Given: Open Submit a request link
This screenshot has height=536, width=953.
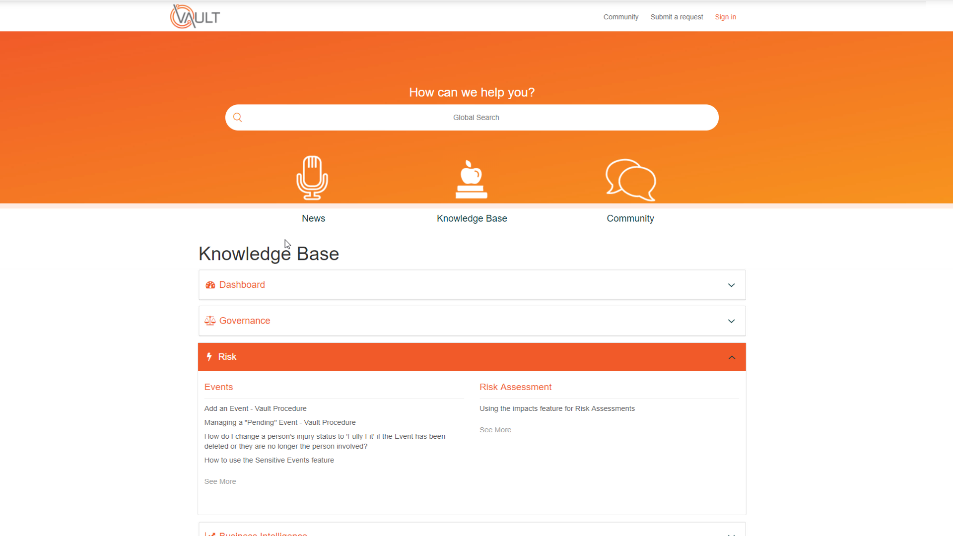Looking at the screenshot, I should pyautogui.click(x=677, y=17).
